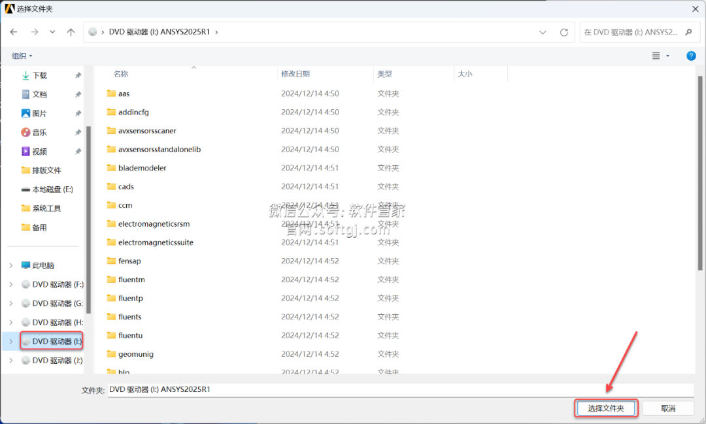
Task: Select the cads folder icon
Action: [x=111, y=186]
